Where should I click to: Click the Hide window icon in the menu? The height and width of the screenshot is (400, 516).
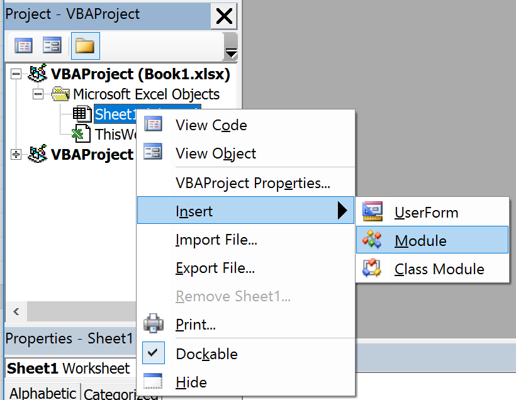coord(154,382)
